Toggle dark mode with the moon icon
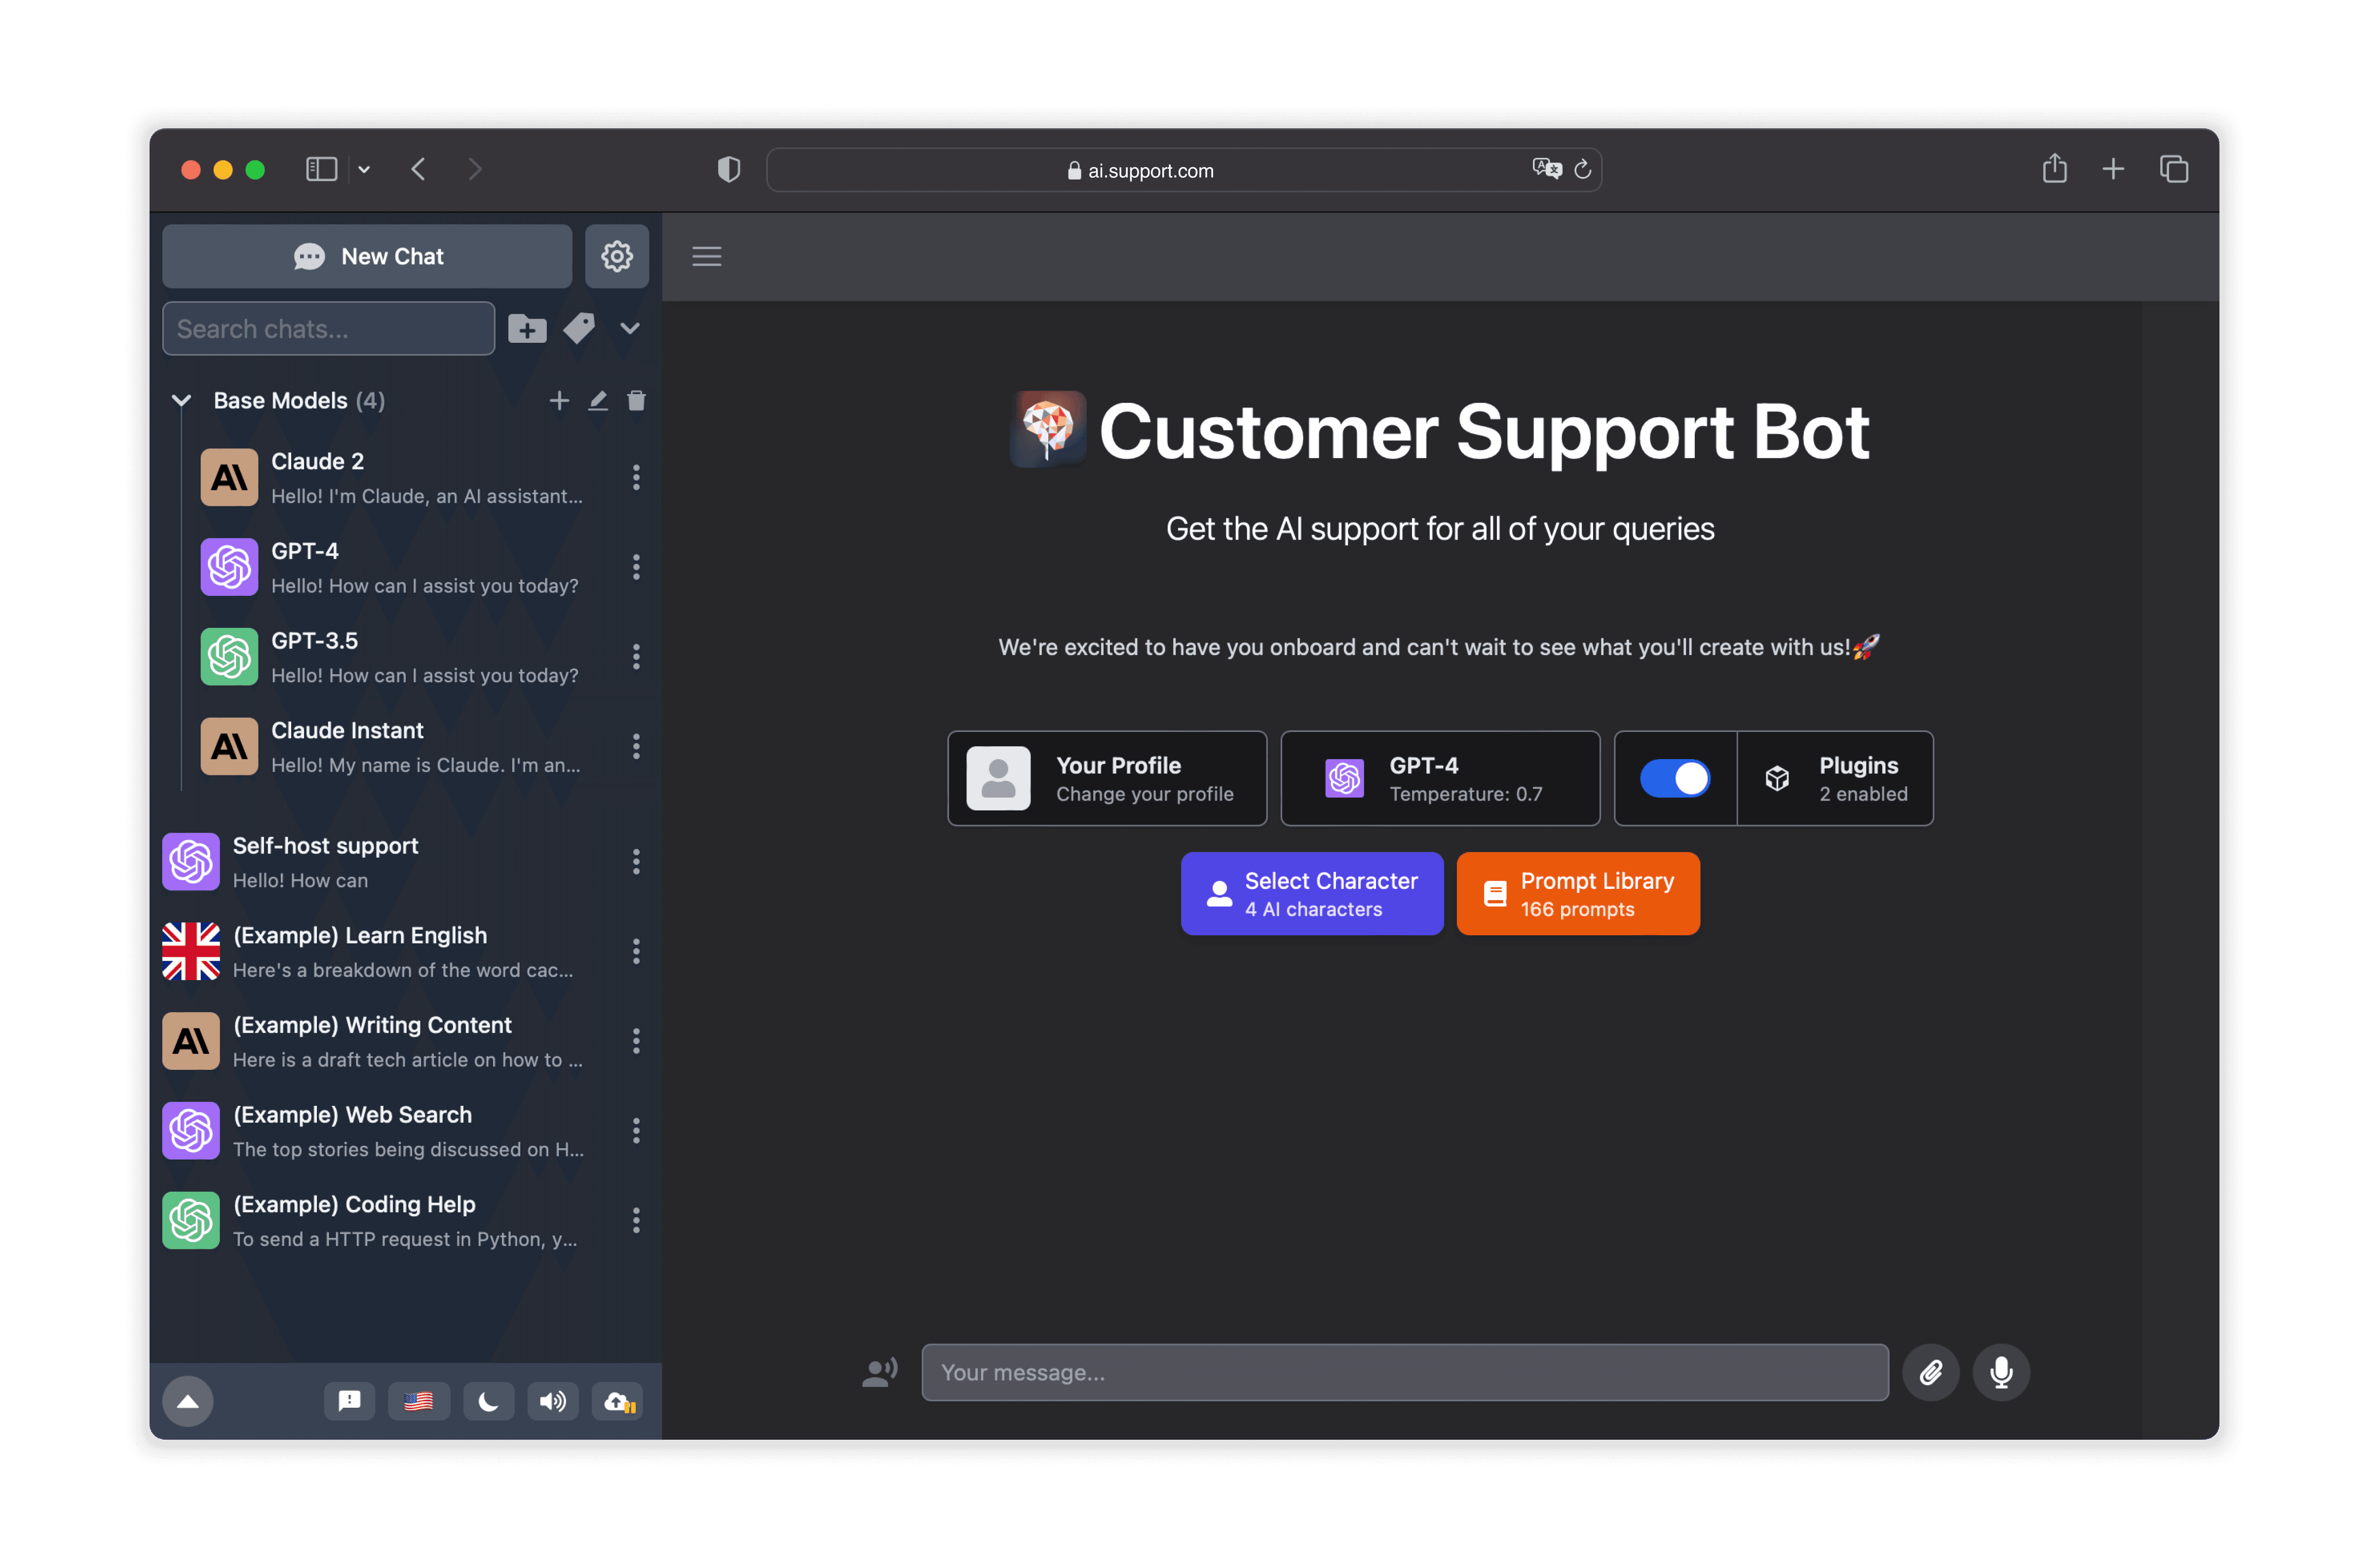 pos(488,1401)
